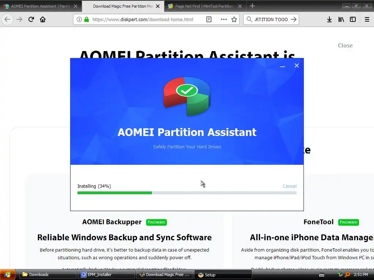View the green padlock connection details
Screen dimensions: 374x280
coord(87,19)
